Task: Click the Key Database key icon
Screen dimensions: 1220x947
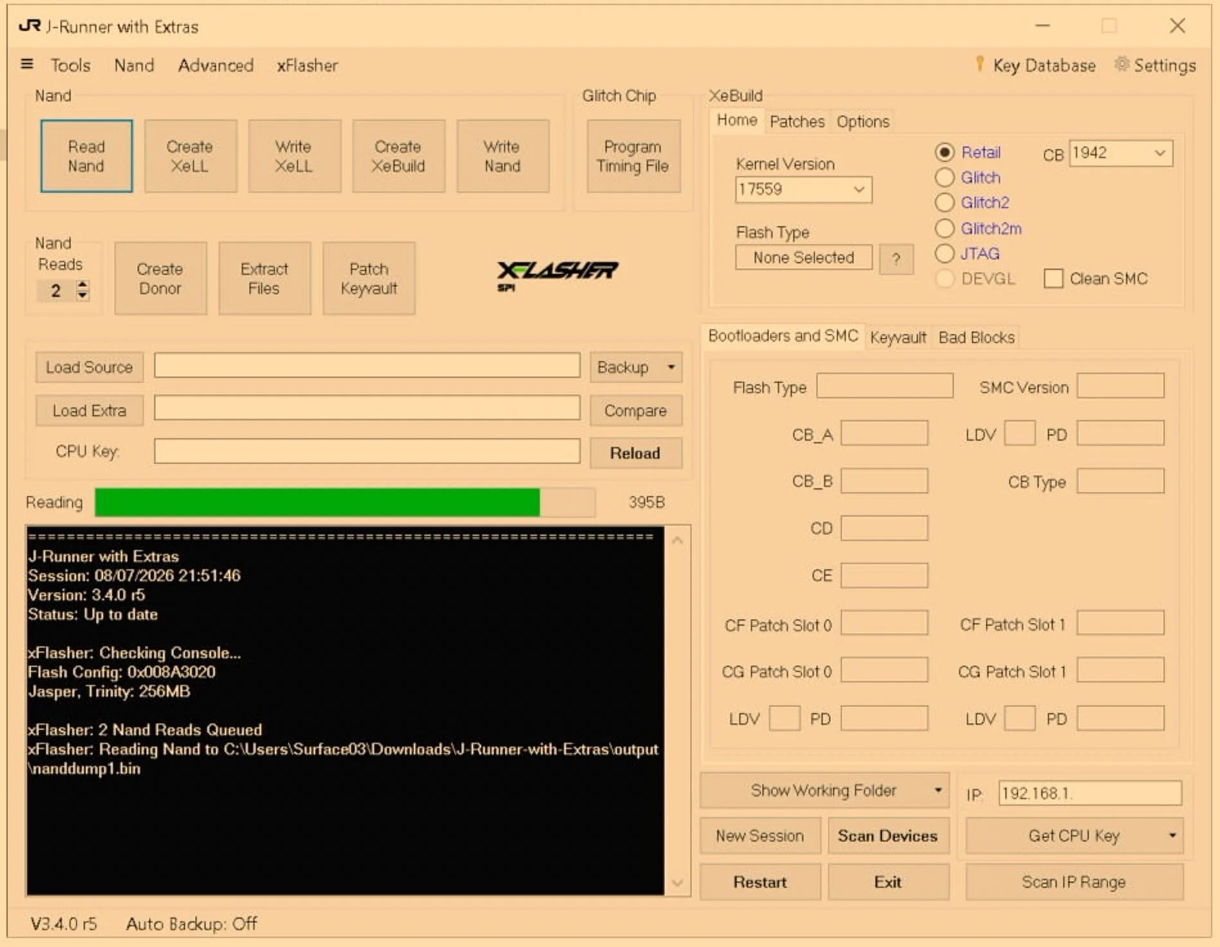Action: (x=980, y=64)
